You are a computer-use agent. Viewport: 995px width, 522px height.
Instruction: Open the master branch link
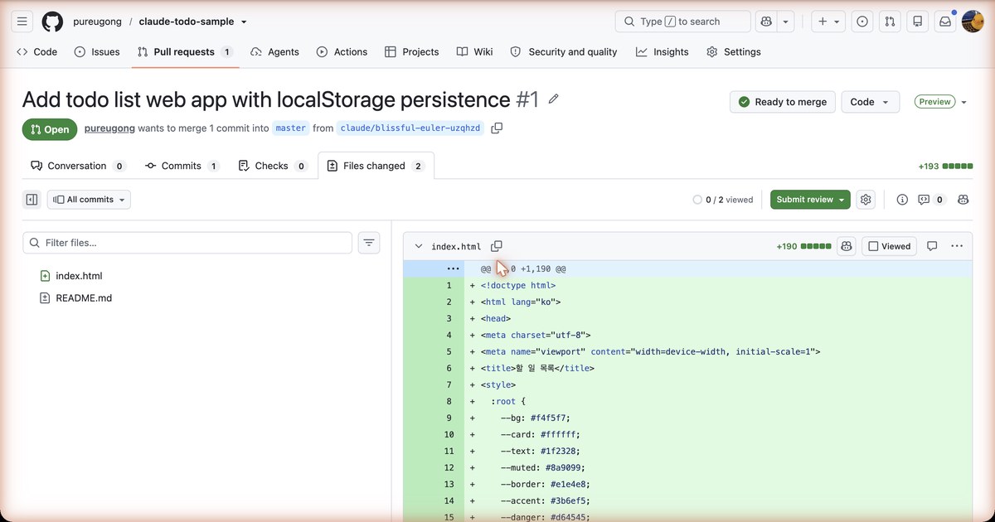[290, 128]
